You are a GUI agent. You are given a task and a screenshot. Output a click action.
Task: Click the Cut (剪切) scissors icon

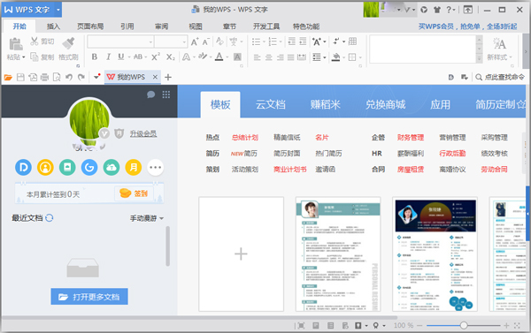tap(35, 42)
